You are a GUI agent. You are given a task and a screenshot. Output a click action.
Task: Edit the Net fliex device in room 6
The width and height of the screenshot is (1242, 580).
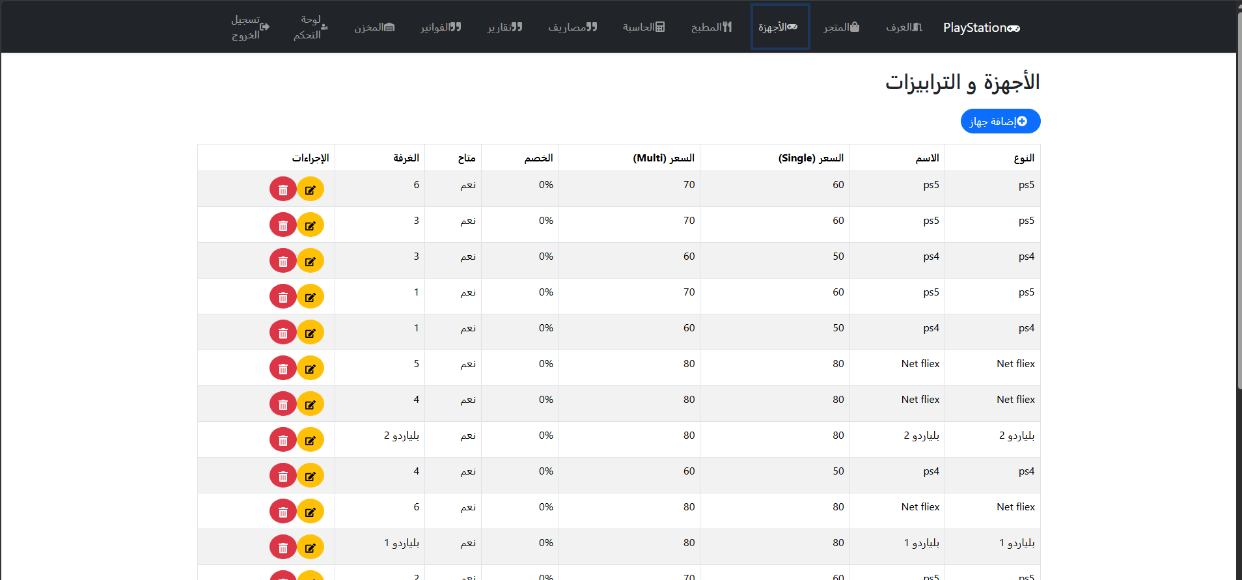310,512
